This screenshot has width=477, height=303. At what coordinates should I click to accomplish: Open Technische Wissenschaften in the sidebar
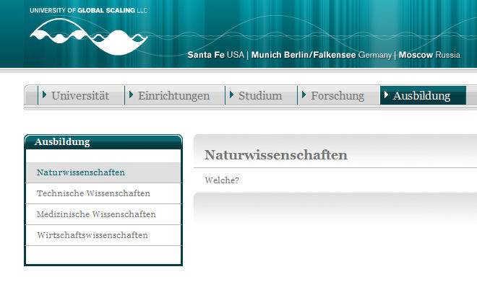click(93, 193)
